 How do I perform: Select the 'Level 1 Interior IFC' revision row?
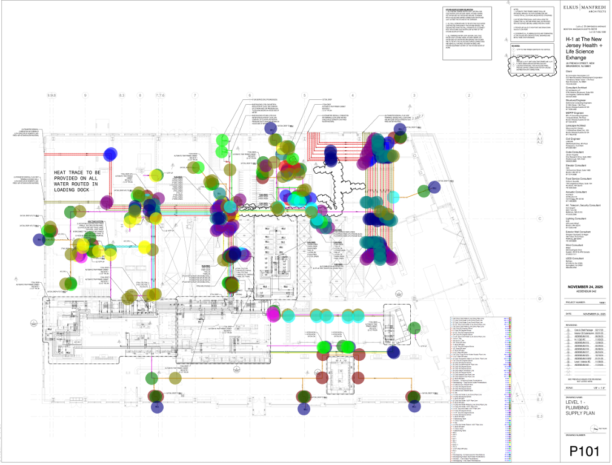click(x=585, y=361)
